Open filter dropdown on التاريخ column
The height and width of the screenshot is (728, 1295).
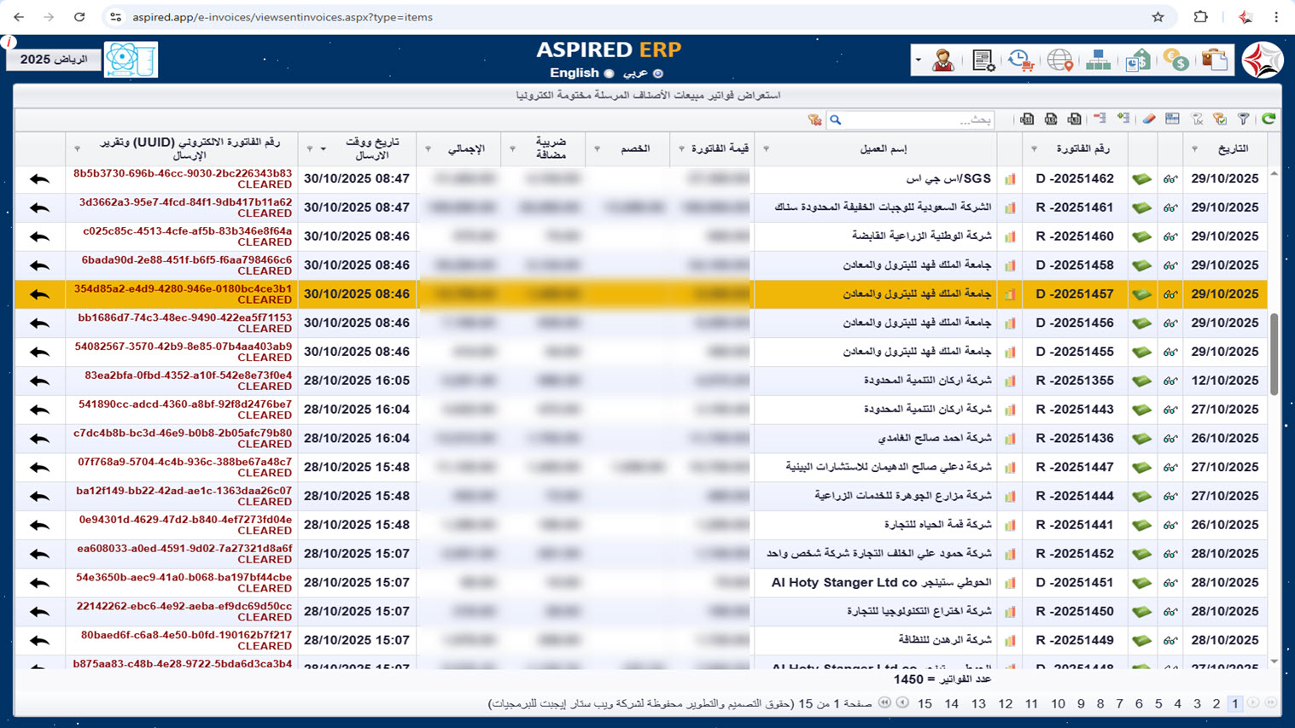pyautogui.click(x=1194, y=149)
